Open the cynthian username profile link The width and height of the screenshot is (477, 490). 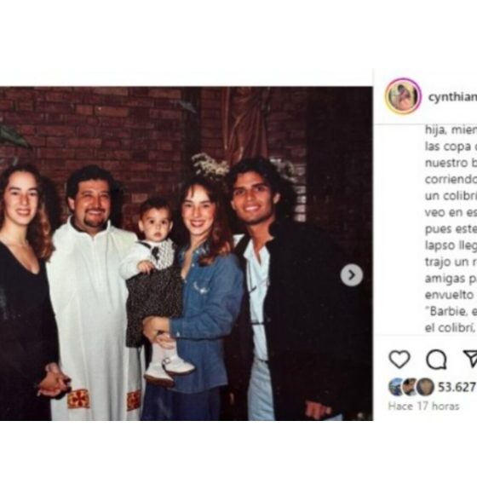[x=452, y=97]
